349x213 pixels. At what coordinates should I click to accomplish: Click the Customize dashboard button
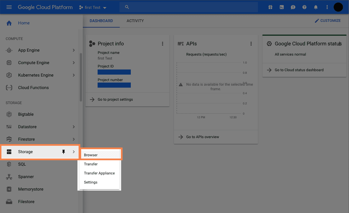328,21
